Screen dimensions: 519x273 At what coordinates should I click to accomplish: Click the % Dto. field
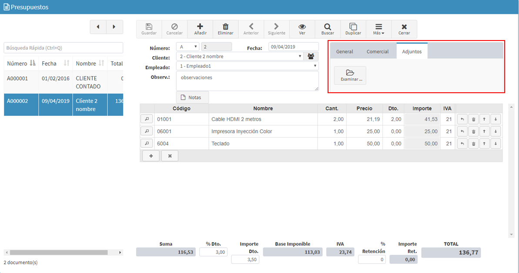[x=214, y=252]
